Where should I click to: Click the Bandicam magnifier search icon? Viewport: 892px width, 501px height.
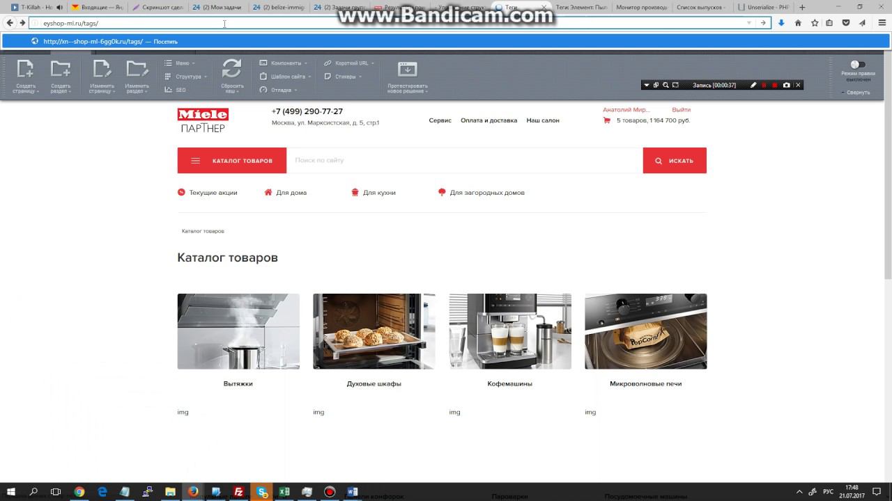(x=666, y=85)
